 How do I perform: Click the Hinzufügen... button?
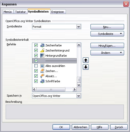coord(107,46)
